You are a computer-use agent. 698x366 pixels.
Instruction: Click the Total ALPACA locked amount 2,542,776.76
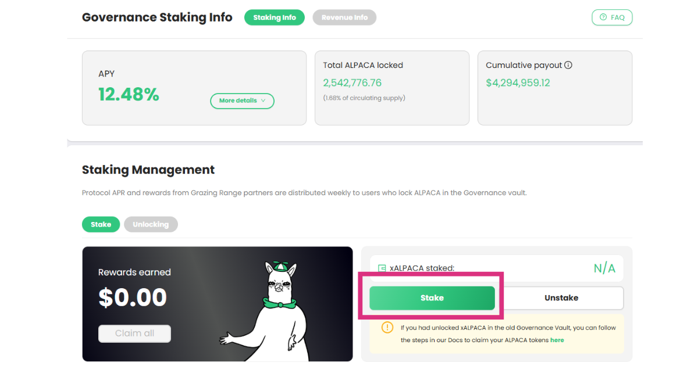tap(352, 82)
